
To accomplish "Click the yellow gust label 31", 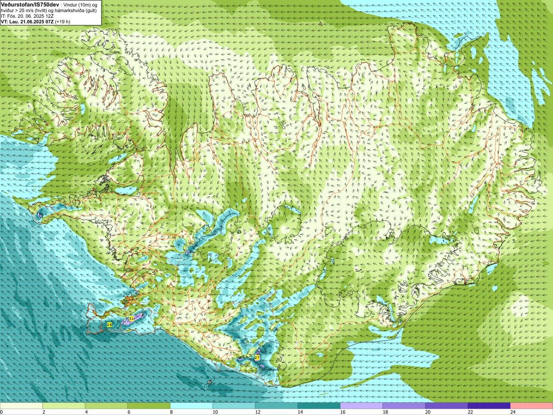I will pos(131,319).
